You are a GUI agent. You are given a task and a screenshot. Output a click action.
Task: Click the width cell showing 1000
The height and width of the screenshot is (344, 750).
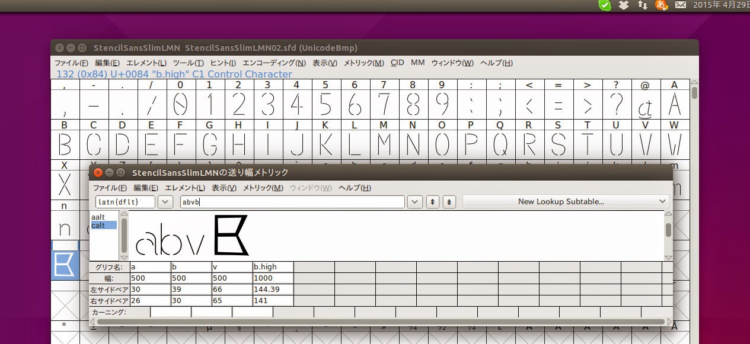(273, 278)
